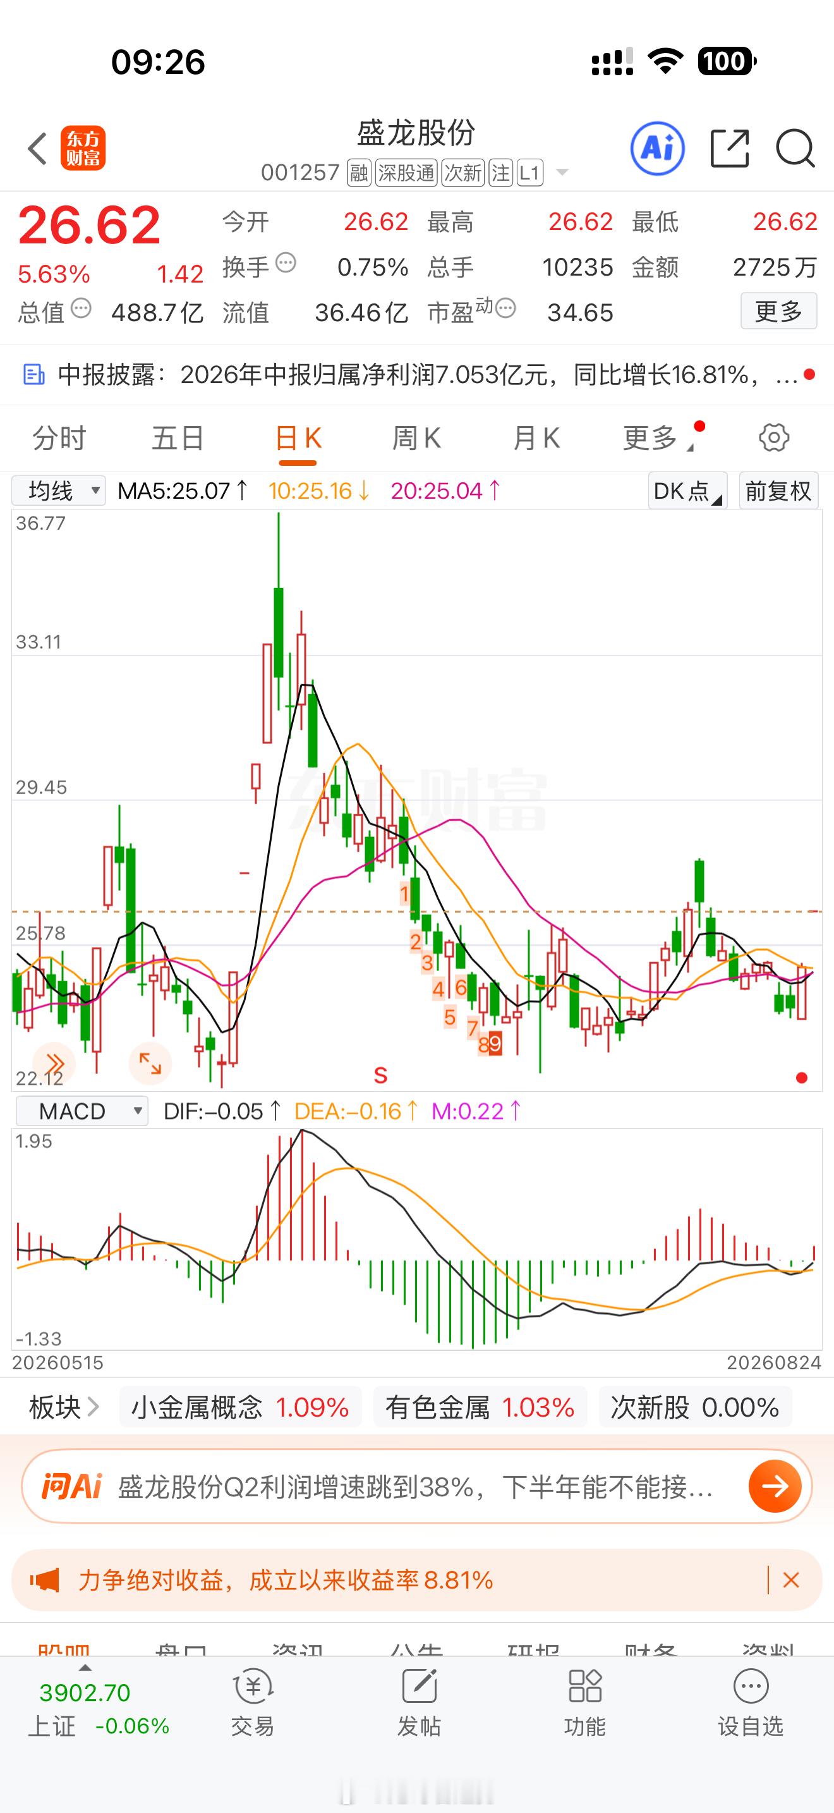Tap the 融 margin tag
Screen dimensions: 834x1813
tap(359, 173)
